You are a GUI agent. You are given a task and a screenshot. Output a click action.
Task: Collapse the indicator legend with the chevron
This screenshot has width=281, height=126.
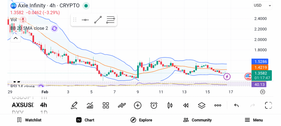point(16,38)
